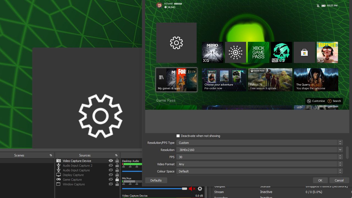This screenshot has height=198, width=352.
Task: Open Video Format dropdown showing Any
Action: 259,164
